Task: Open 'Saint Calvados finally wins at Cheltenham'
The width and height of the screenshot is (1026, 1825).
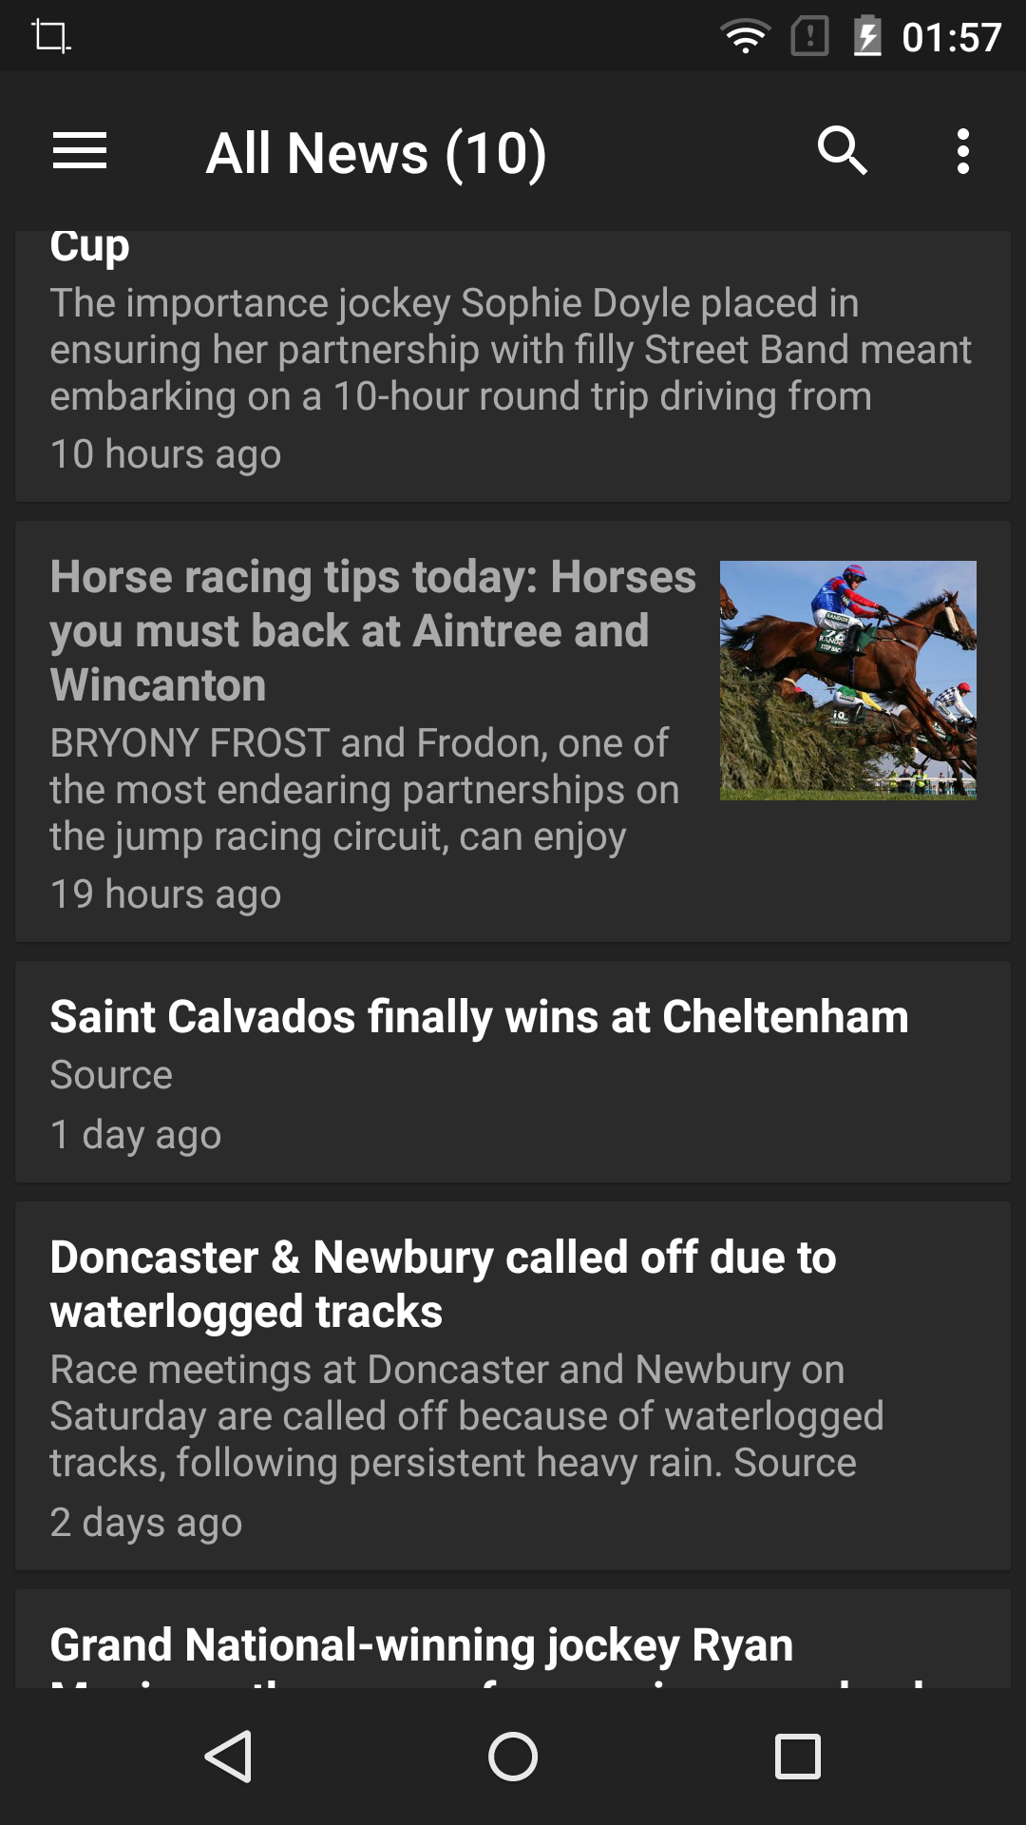Action: pos(479,1017)
